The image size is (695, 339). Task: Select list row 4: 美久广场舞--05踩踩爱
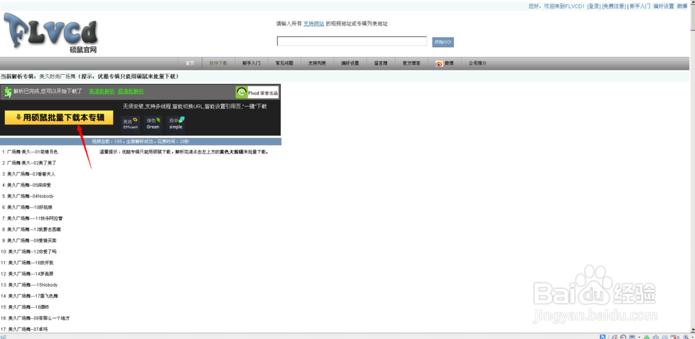[26, 185]
